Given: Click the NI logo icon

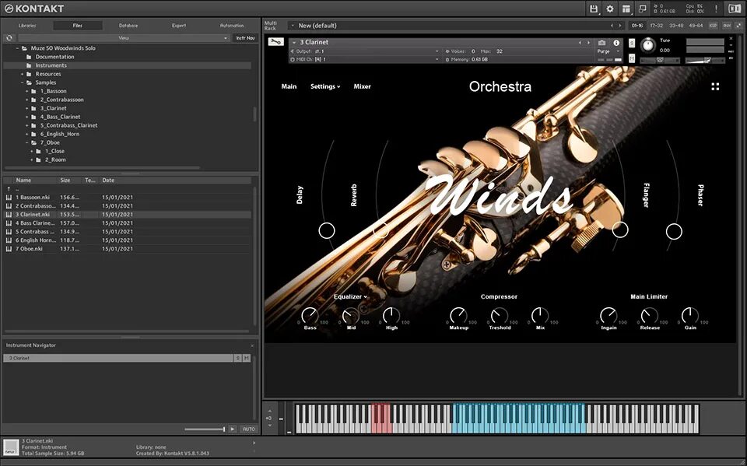Looking at the screenshot, I should tap(735, 9).
